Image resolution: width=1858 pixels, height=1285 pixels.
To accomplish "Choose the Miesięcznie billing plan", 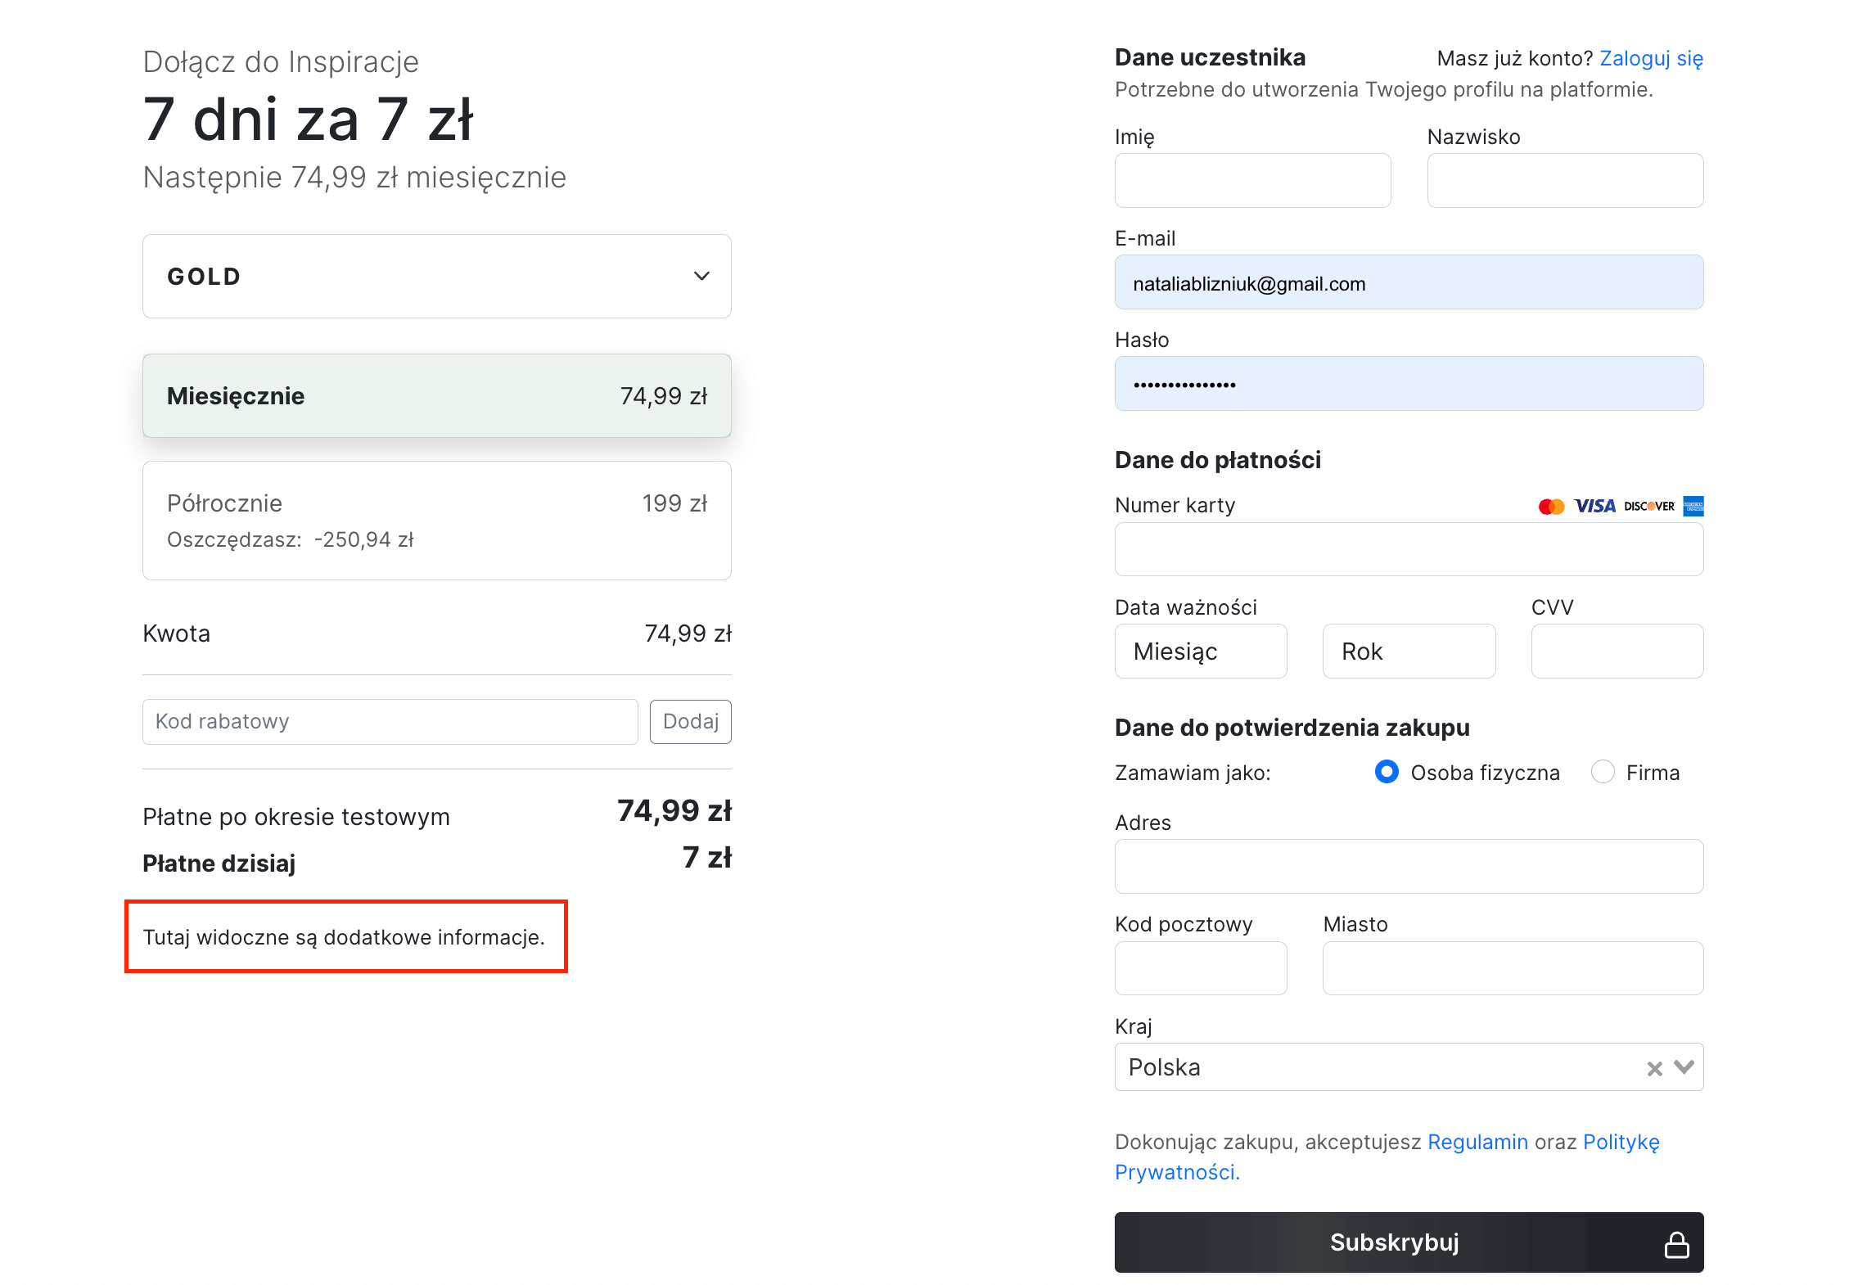I will tap(436, 396).
